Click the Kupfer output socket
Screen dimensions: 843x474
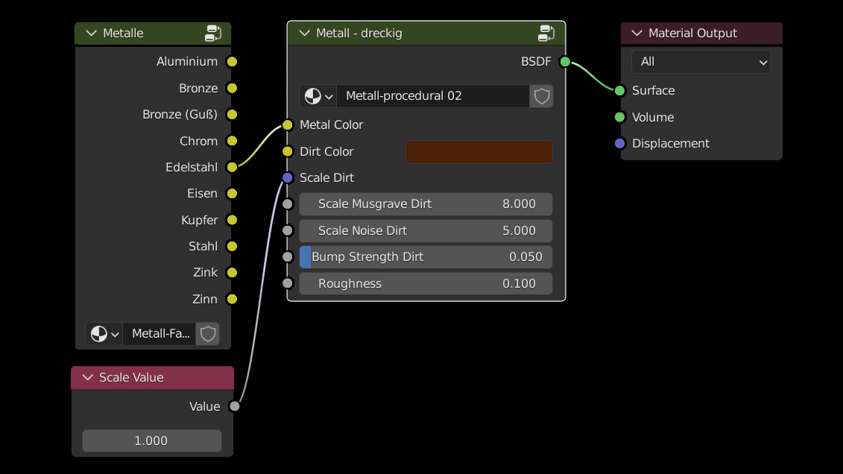[232, 220]
